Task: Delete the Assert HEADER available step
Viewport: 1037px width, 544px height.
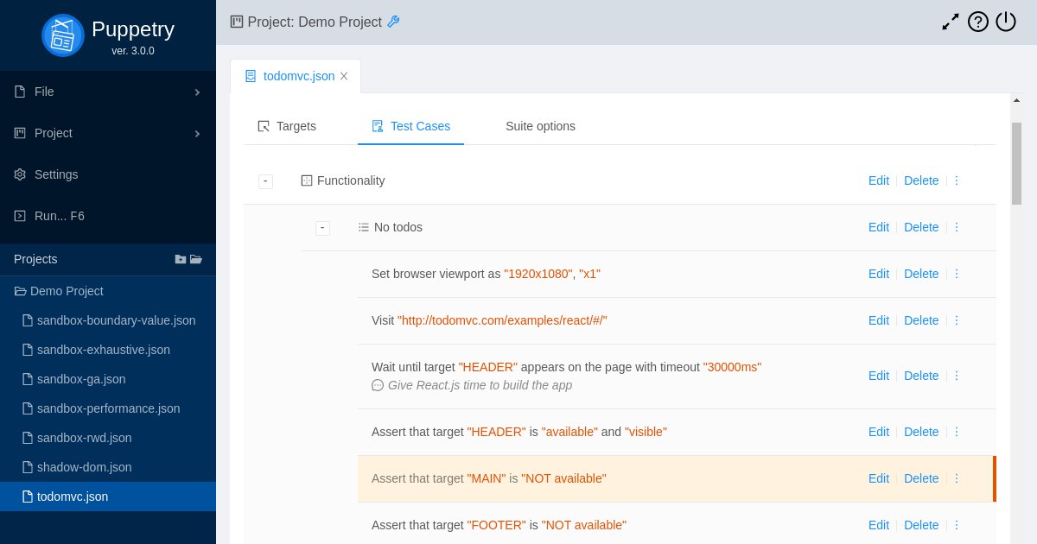Action: pyautogui.click(x=921, y=432)
